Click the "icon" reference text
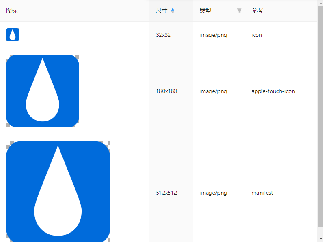This screenshot has height=242, width=323. pos(257,35)
